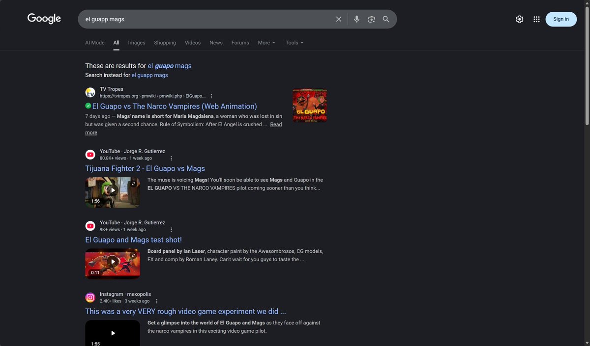Click '80.8K+ views · 1 week ago' text
This screenshot has height=346, width=590.
(126, 159)
